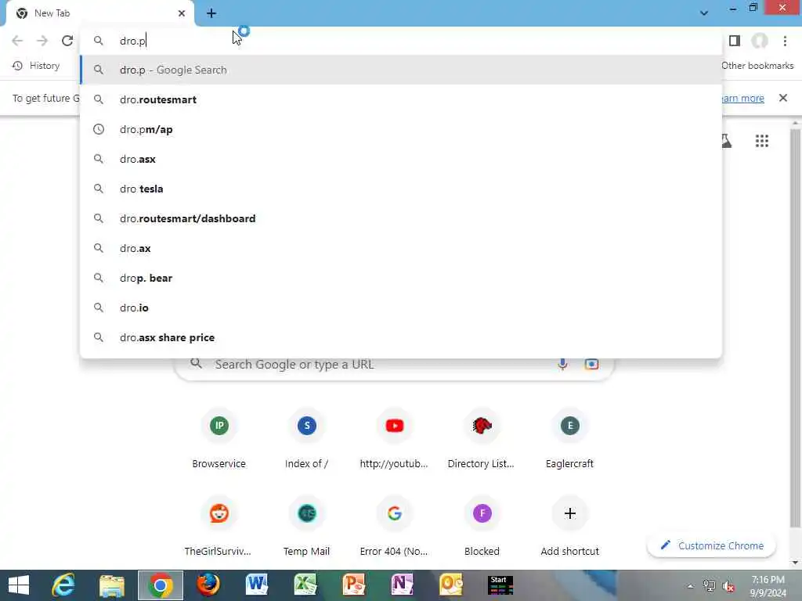Pick the dro.asx share price suggestion
This screenshot has width=802, height=601.
pos(401,337)
